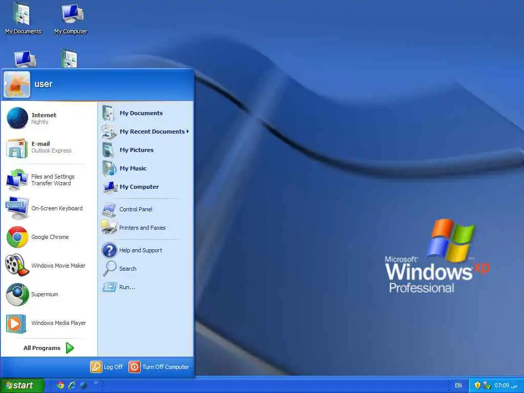The height and width of the screenshot is (393, 524).
Task: Open Help and Support
Action: coord(146,250)
